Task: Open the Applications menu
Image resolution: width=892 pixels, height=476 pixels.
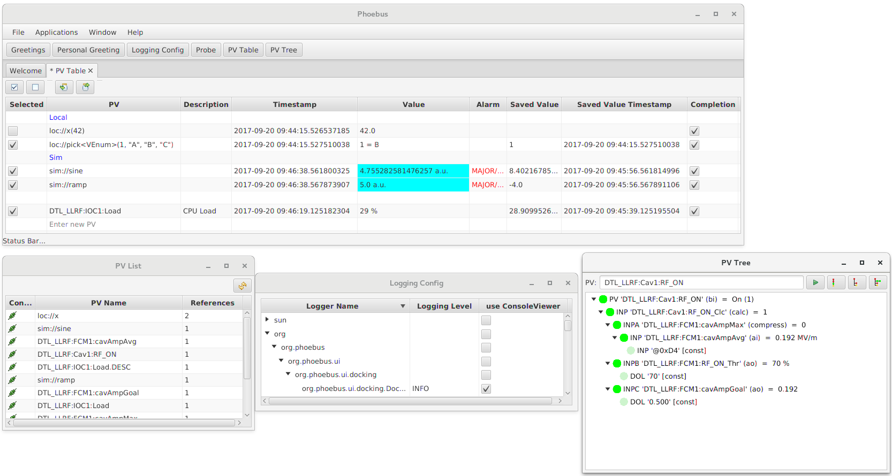Action: (x=56, y=33)
